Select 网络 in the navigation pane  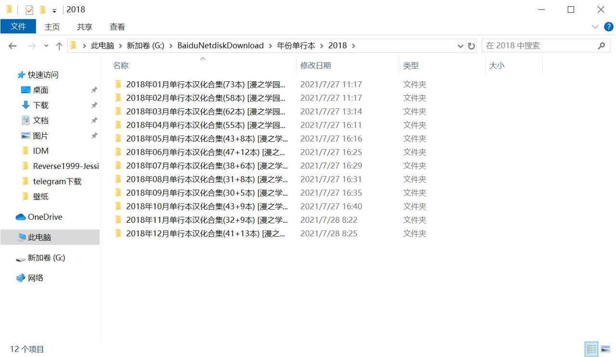pyautogui.click(x=35, y=278)
